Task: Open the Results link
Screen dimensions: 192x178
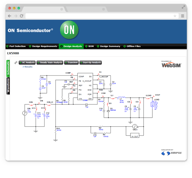Action: [28, 67]
